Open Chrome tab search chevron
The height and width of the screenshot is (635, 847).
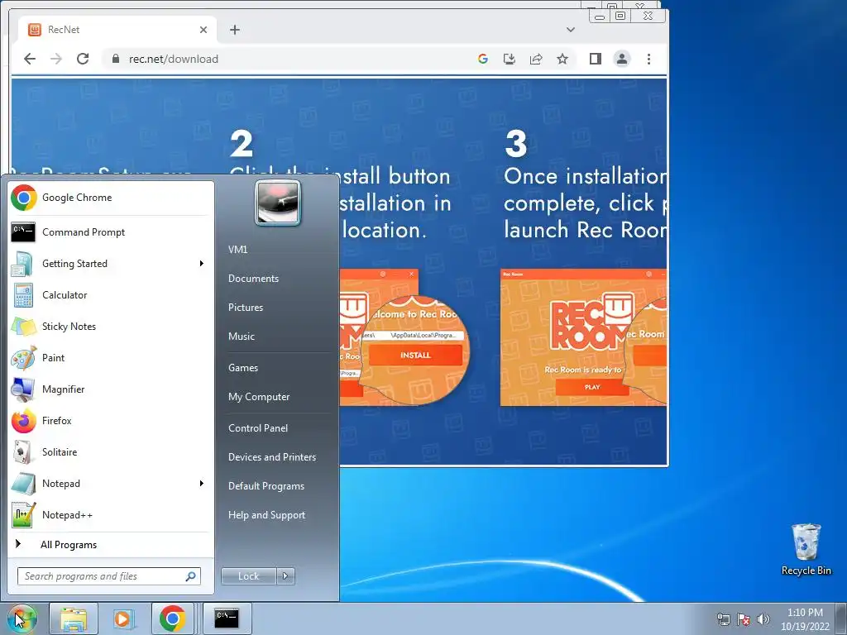pos(571,30)
